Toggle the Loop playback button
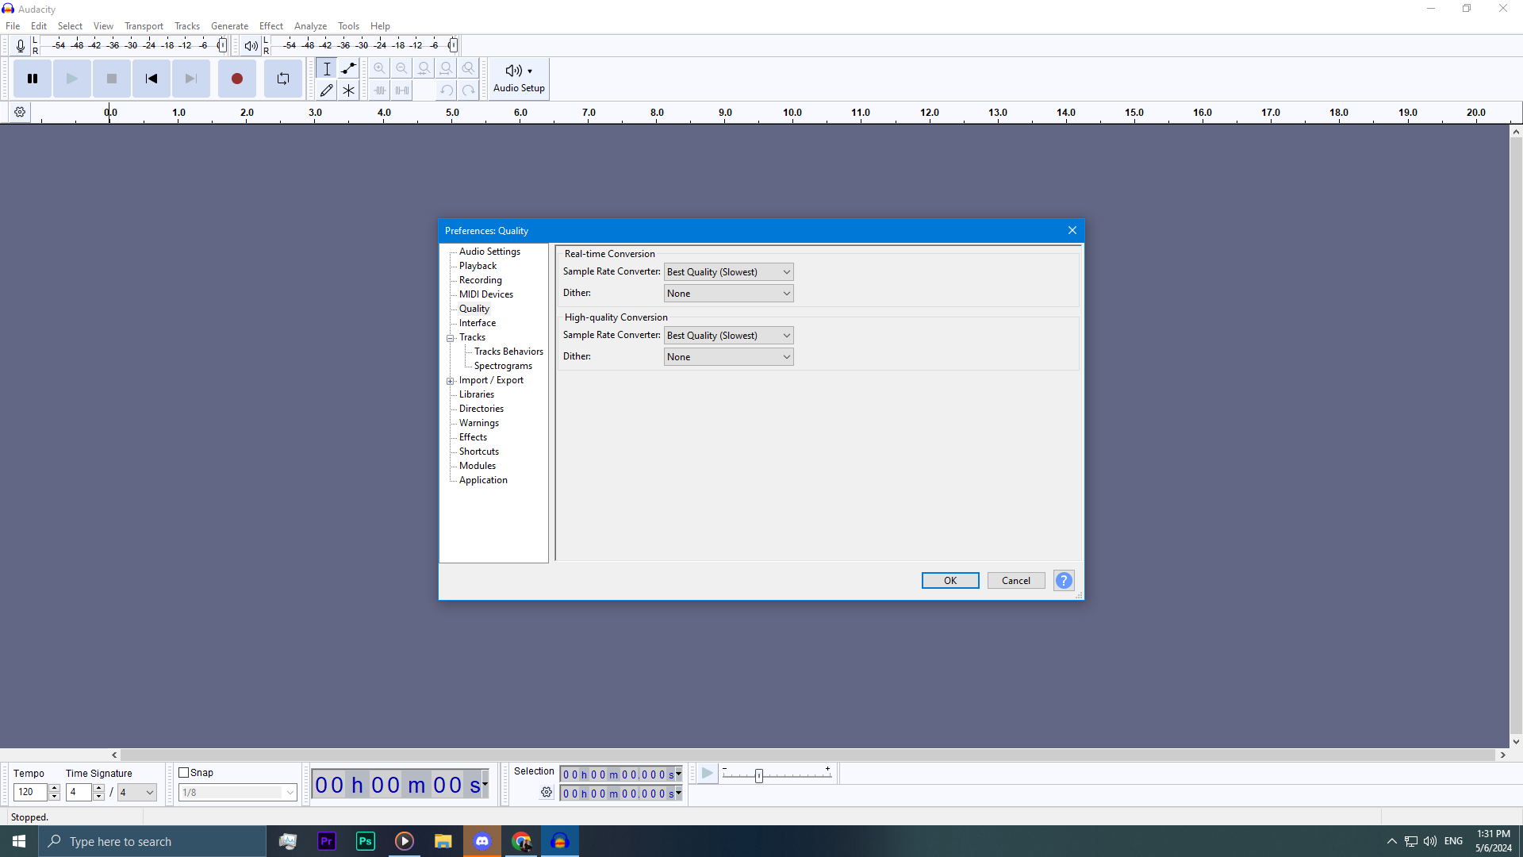 283,79
